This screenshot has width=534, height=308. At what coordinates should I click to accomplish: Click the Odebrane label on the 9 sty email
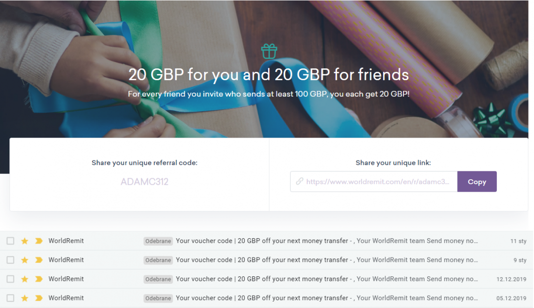(158, 260)
